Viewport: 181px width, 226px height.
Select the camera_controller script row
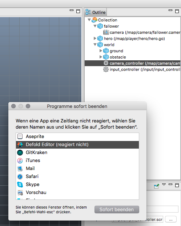132,63
